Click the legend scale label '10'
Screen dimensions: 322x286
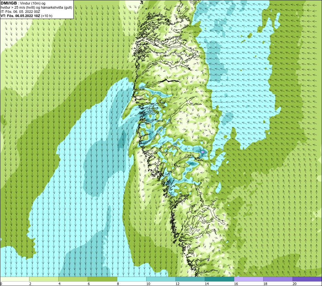(x=148, y=284)
